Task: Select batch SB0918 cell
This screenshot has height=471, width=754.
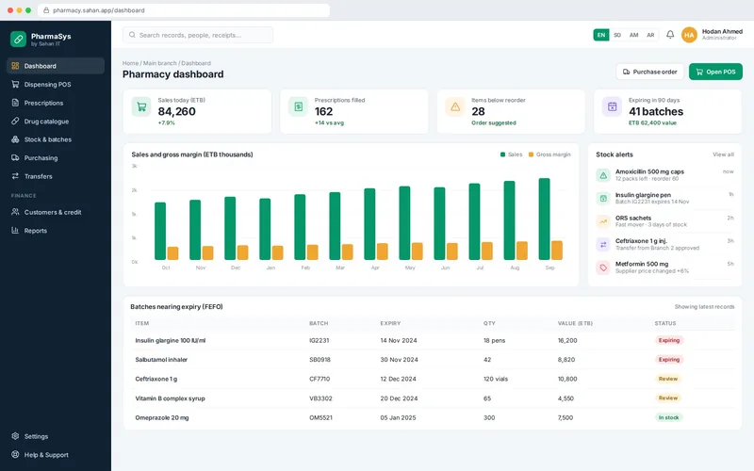Action: pyautogui.click(x=320, y=360)
